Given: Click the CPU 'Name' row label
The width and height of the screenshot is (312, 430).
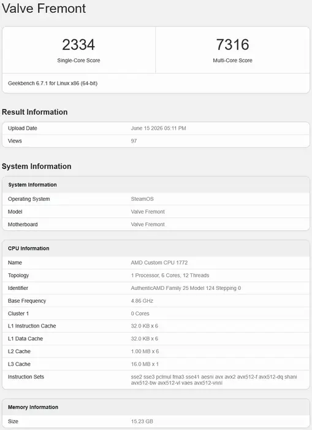Looking at the screenshot, I should click(15, 262).
